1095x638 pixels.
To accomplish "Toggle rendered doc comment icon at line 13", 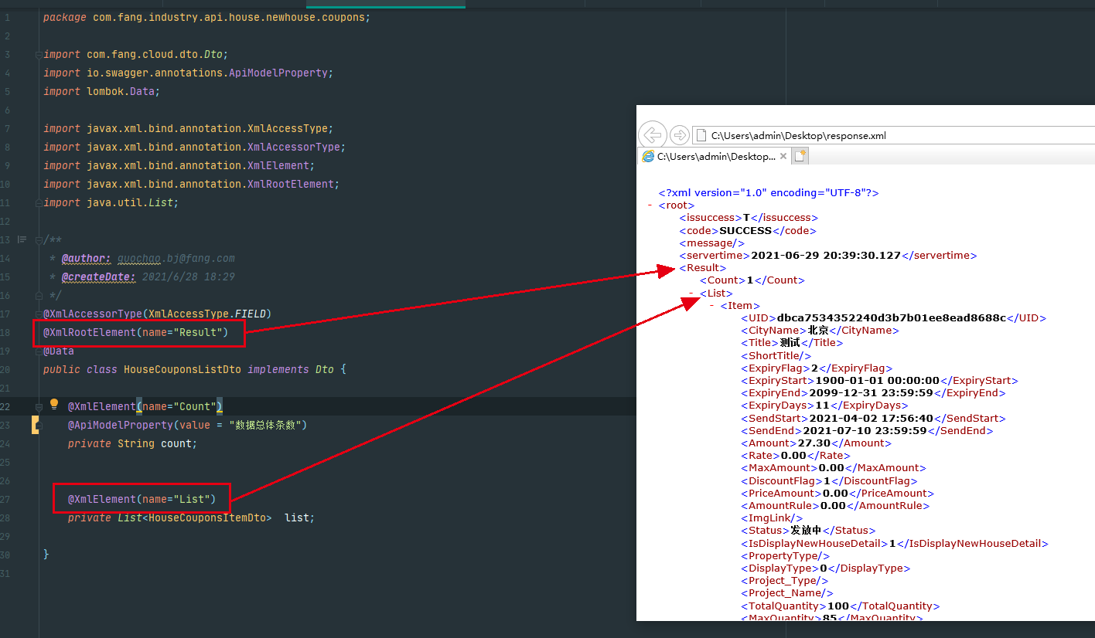I will coord(22,239).
